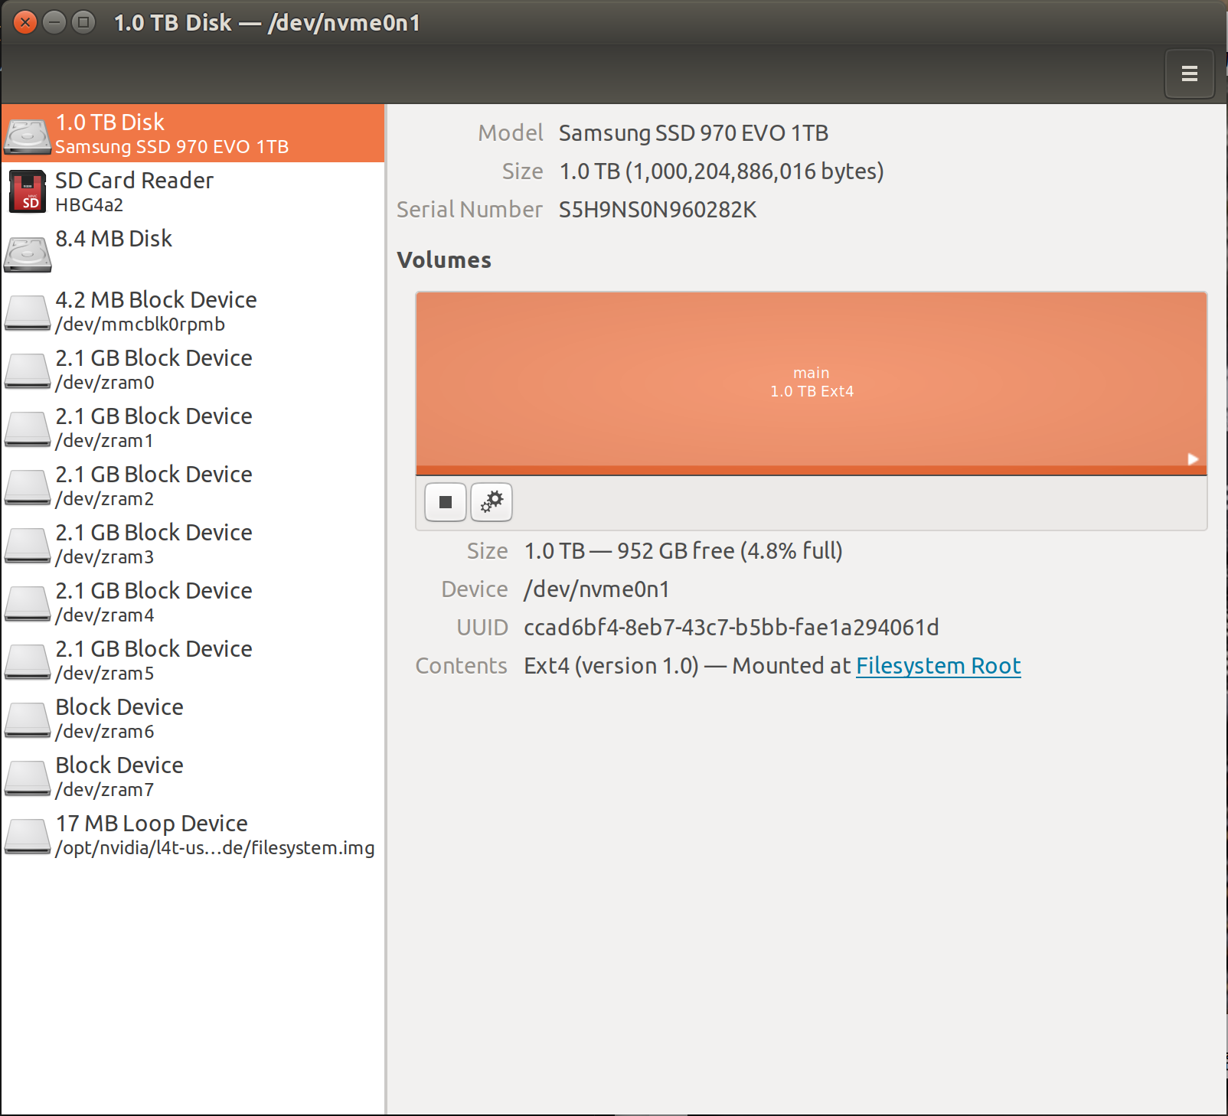This screenshot has width=1228, height=1116.
Task: Click the /dev/zram4 block device row
Action: click(x=154, y=601)
